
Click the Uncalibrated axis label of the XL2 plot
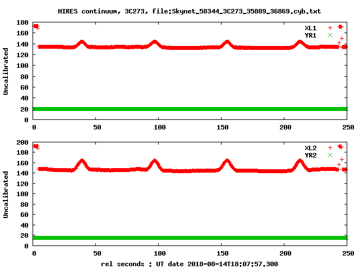(x=6, y=194)
